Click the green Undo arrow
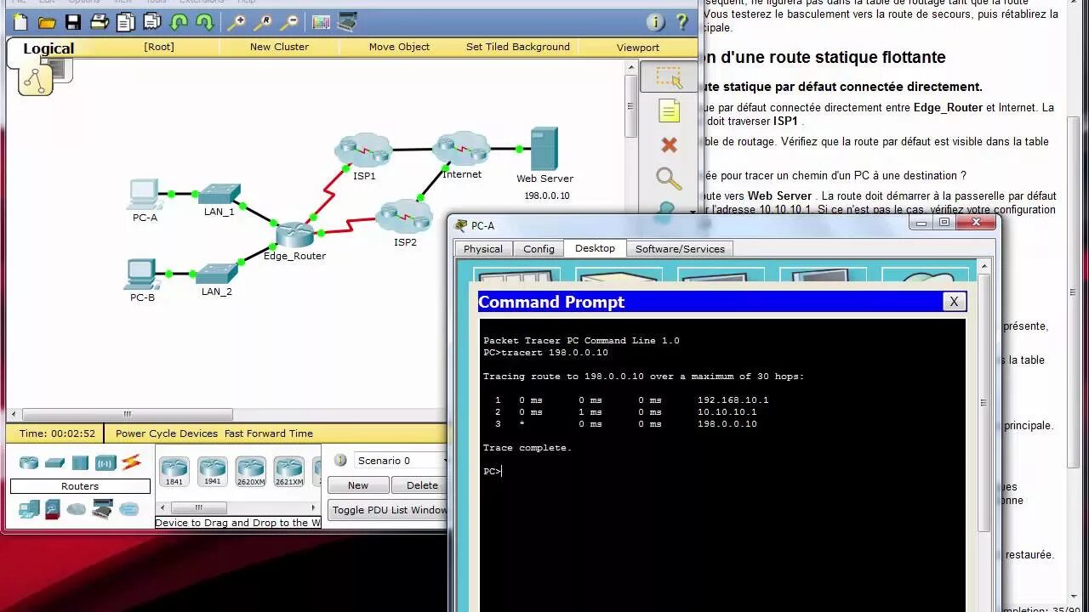The height and width of the screenshot is (612, 1089). [x=179, y=23]
